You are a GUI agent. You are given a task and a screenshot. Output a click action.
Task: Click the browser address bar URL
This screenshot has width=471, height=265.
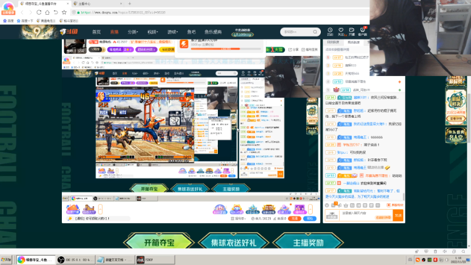coord(123,12)
